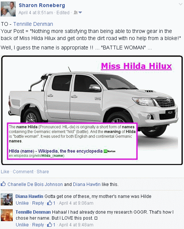Click the April 4 at 8:51am timestamp

(x=36, y=13)
